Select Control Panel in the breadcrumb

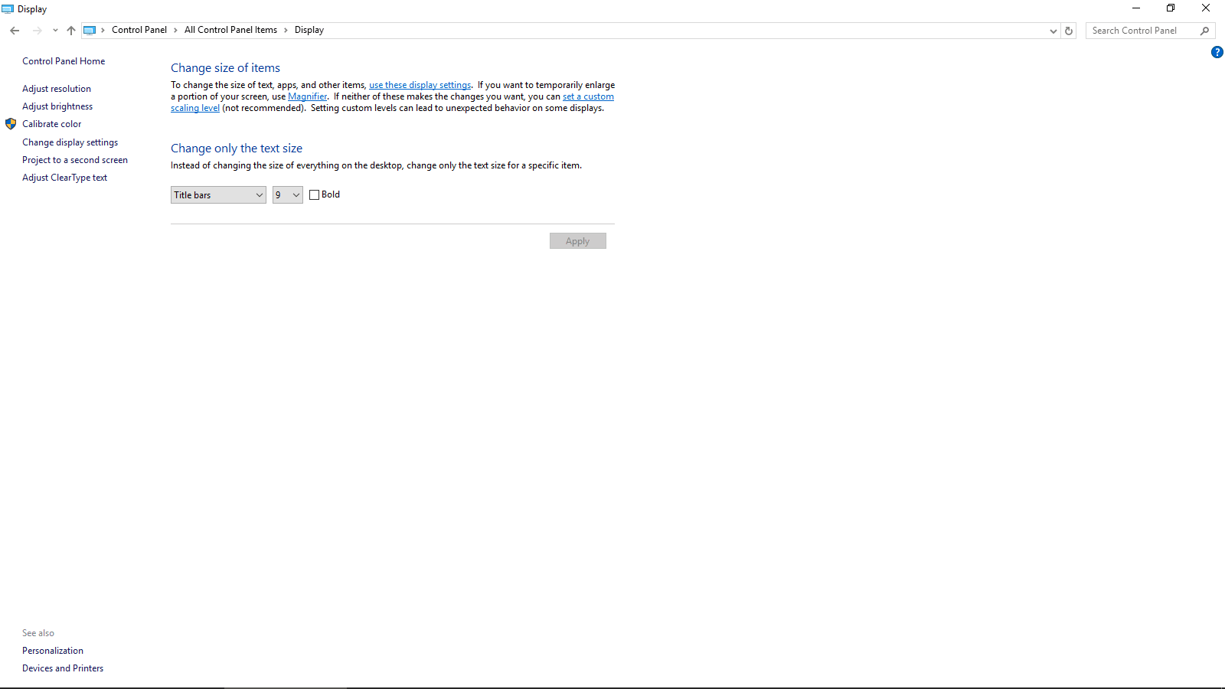click(x=139, y=30)
